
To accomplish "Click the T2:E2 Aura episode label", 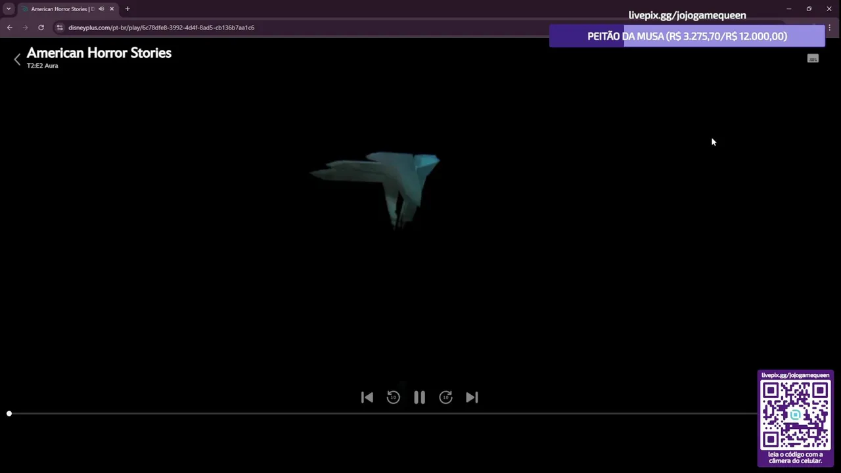I will 42,66.
